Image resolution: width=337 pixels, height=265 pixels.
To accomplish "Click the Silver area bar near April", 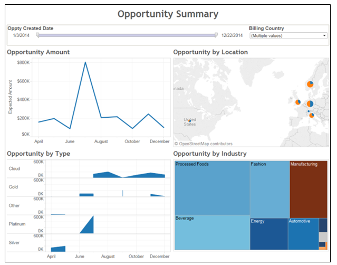I will tap(58, 249).
